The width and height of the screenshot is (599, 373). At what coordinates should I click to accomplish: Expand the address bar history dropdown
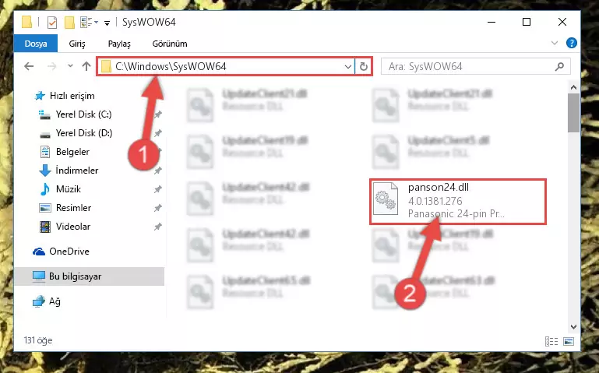347,67
